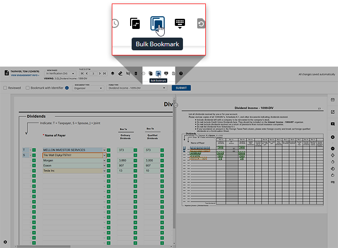Click open in new window sidebar icon
Image resolution: width=338 pixels, height=248 pixels.
tap(332, 112)
